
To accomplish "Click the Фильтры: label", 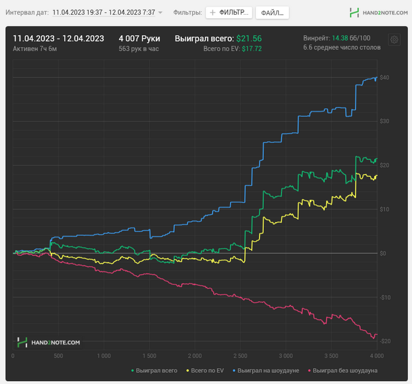I will 188,12.
